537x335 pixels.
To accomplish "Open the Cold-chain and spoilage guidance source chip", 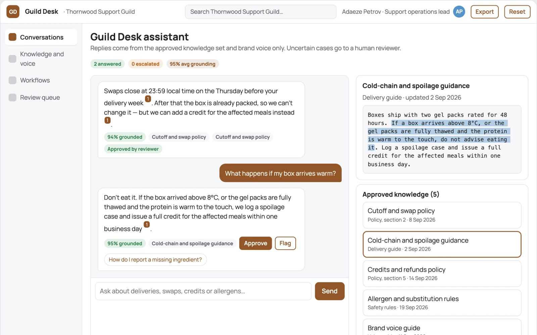I will point(192,244).
